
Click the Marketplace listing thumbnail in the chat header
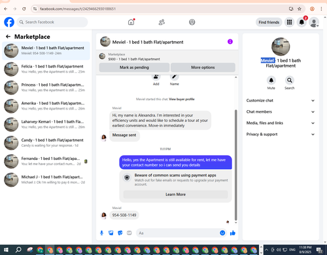coord(102,56)
